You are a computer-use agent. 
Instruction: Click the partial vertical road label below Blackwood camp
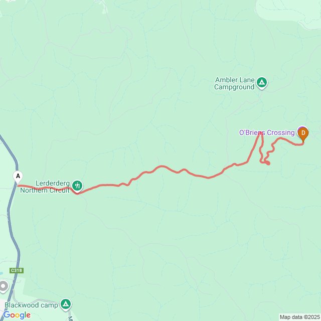[x=70, y=318]
